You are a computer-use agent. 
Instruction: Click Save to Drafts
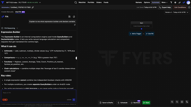[x=106, y=103]
